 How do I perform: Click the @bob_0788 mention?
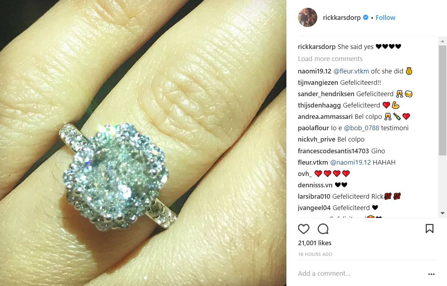[x=361, y=128]
